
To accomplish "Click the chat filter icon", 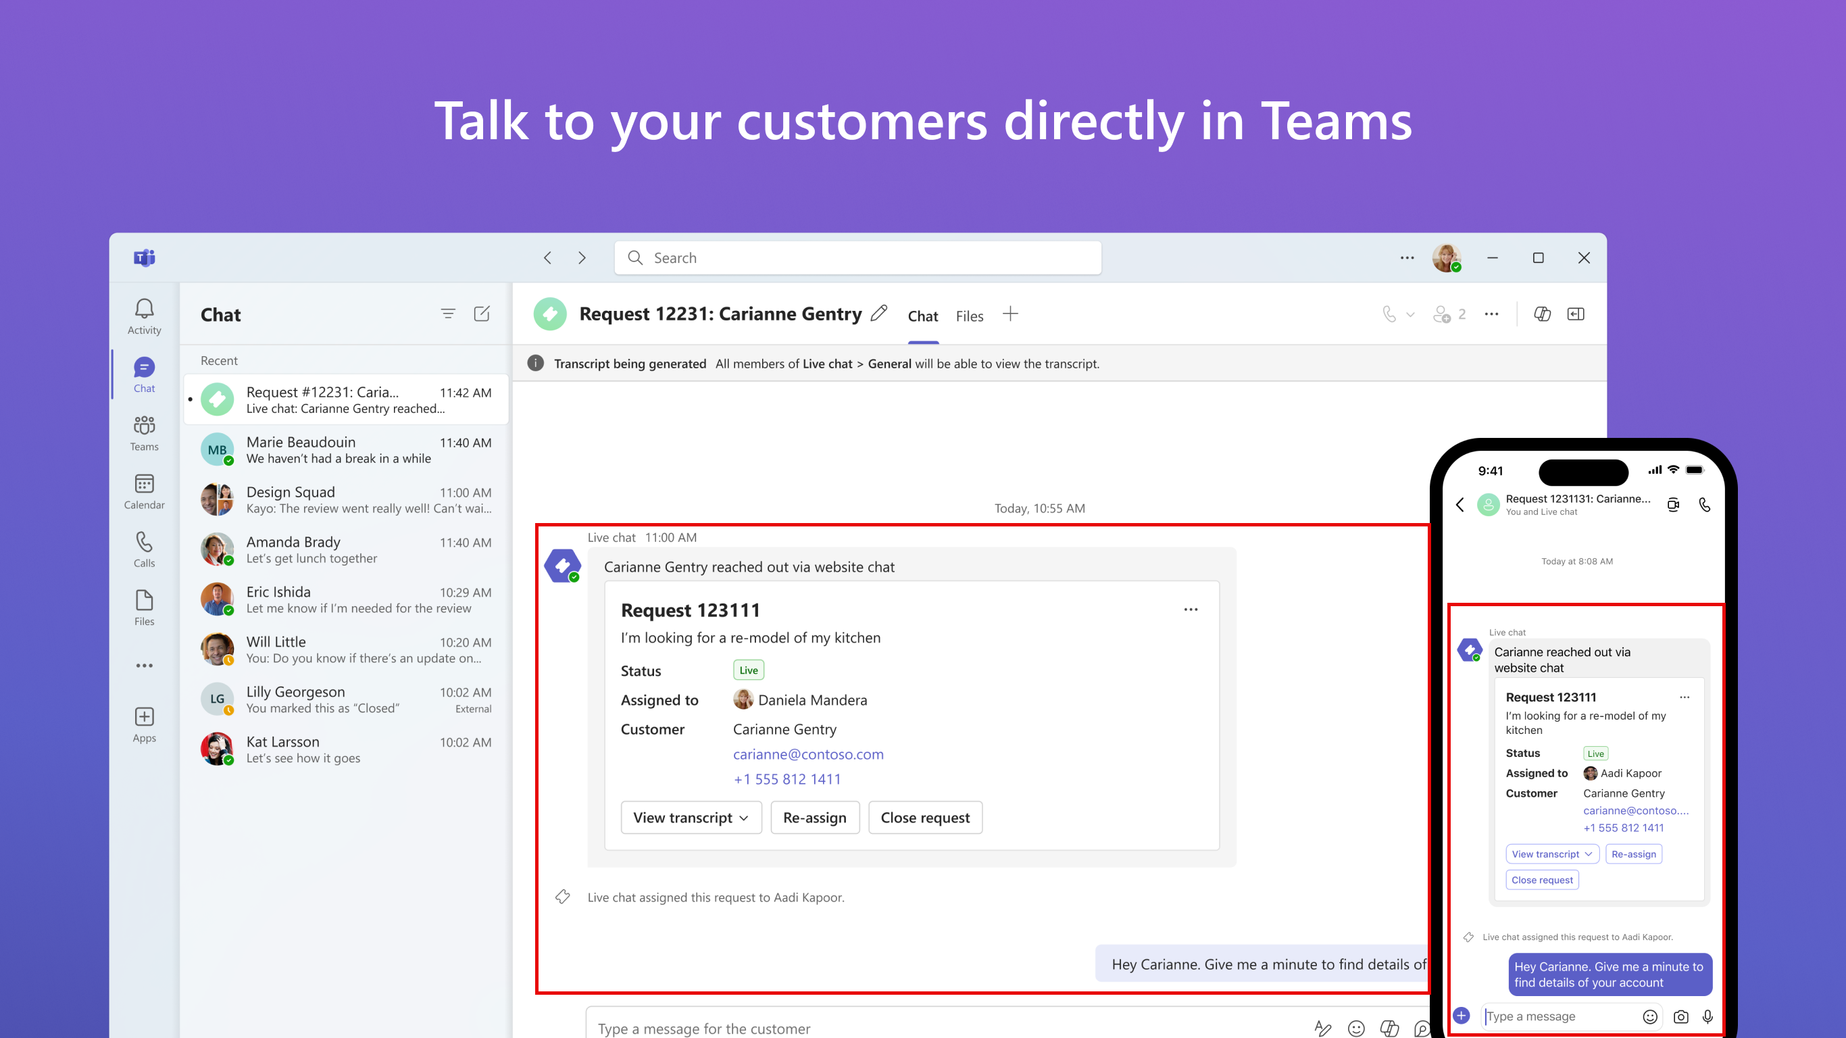I will click(x=449, y=314).
